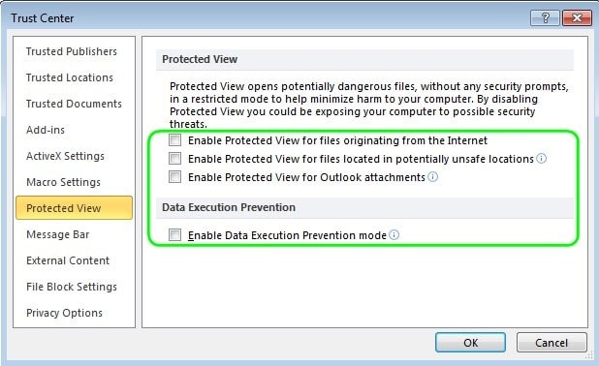
Task: Open the Trusted Publishers section
Action: tap(72, 51)
